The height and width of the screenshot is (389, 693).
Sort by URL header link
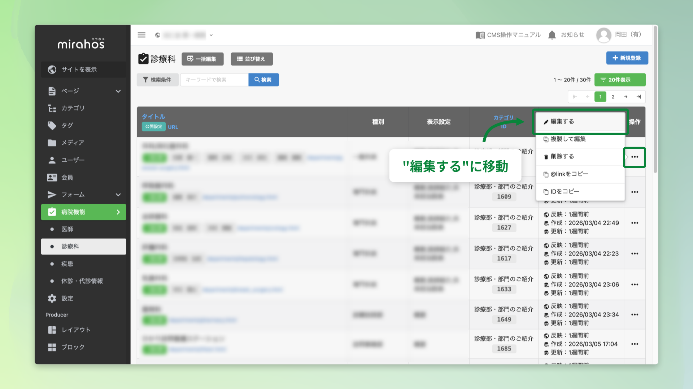coord(173,127)
